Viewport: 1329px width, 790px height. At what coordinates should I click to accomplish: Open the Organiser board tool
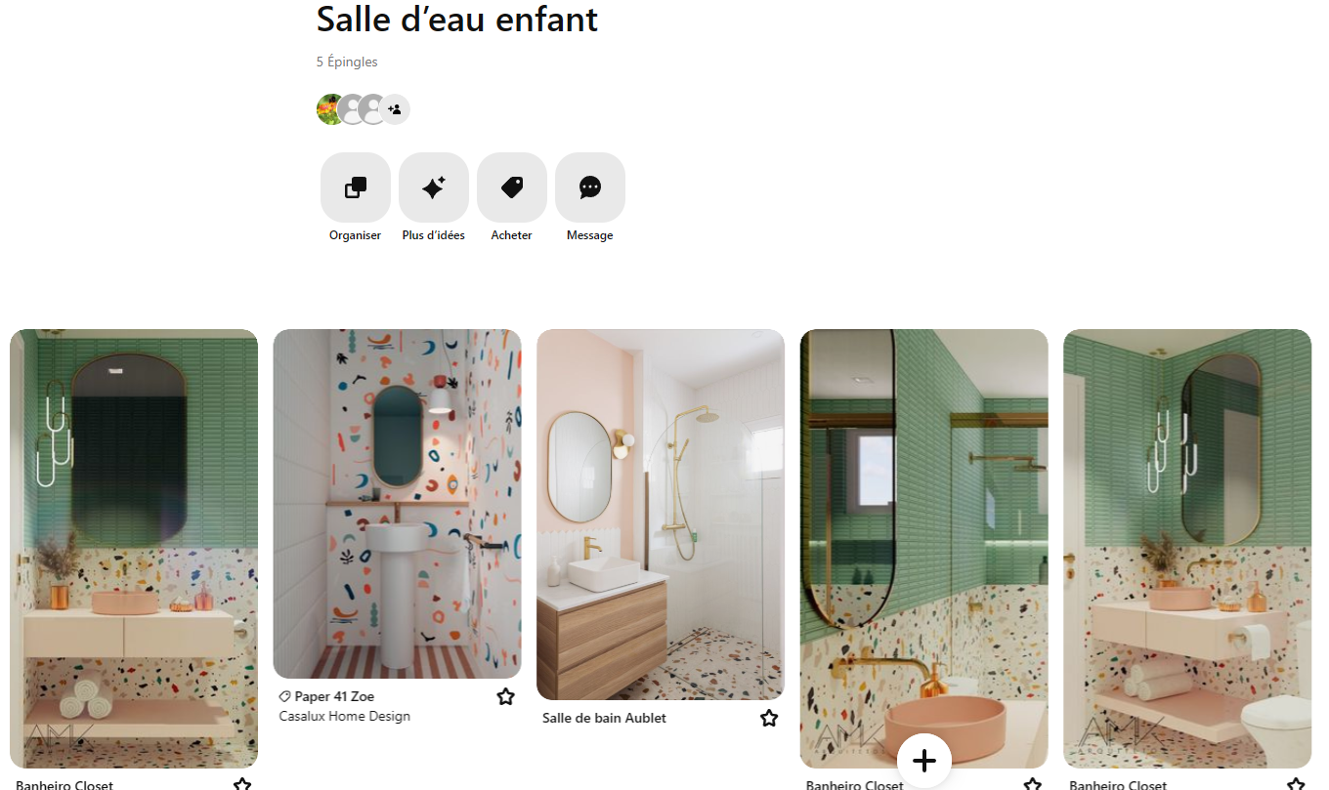(356, 187)
